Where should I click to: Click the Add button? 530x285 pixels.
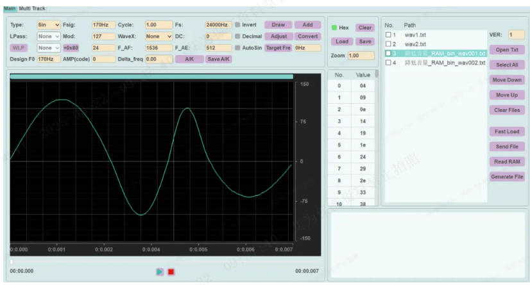[x=307, y=25]
